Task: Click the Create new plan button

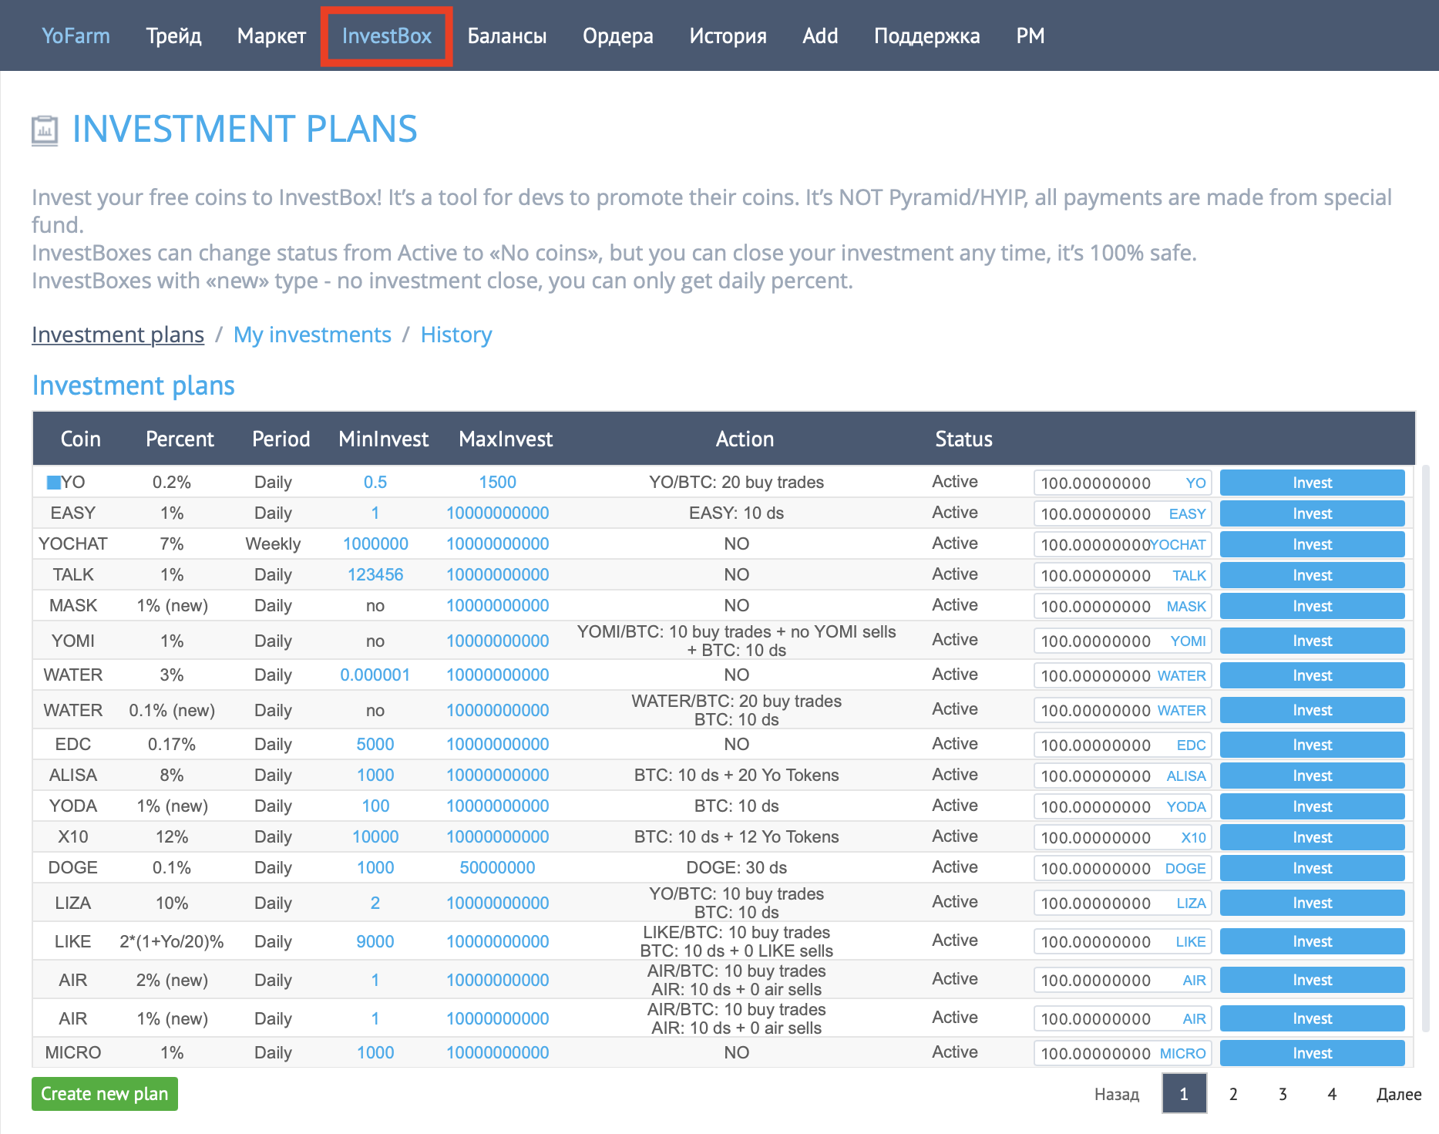Action: (105, 1094)
